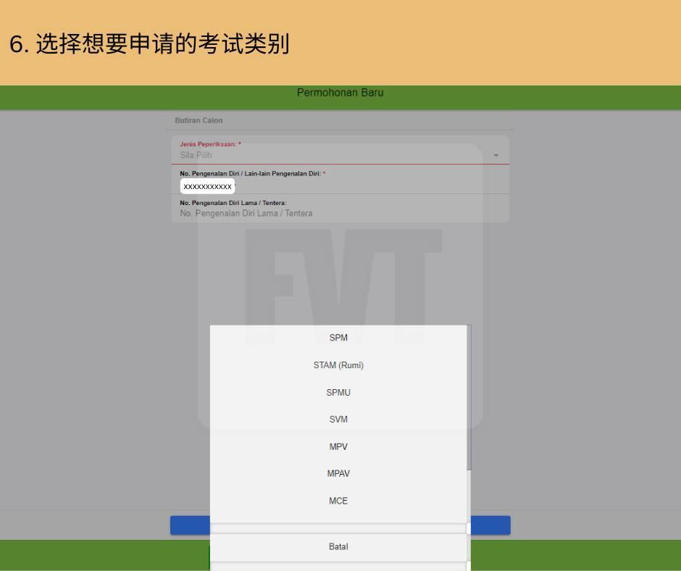Image resolution: width=681 pixels, height=571 pixels.
Task: Click the Batal cancel button
Action: coord(338,547)
